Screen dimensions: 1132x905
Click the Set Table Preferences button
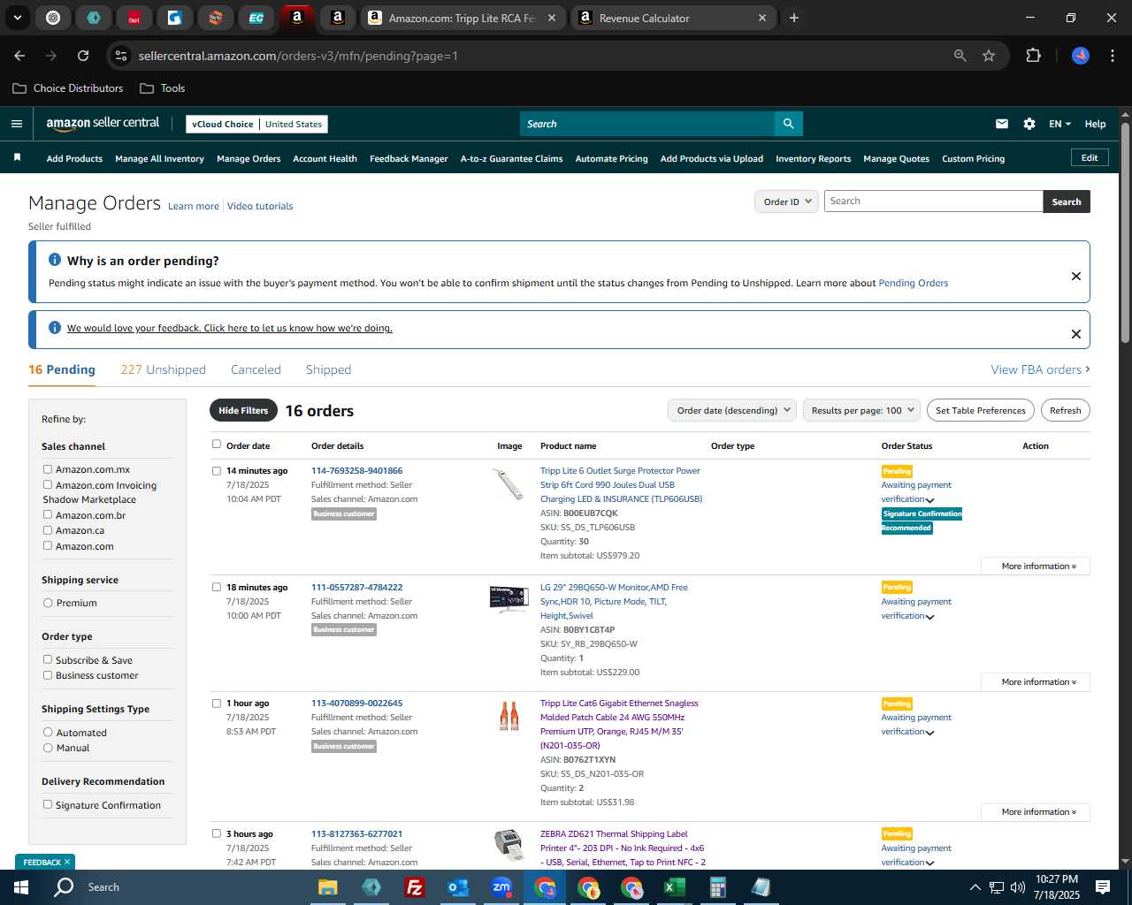click(981, 410)
